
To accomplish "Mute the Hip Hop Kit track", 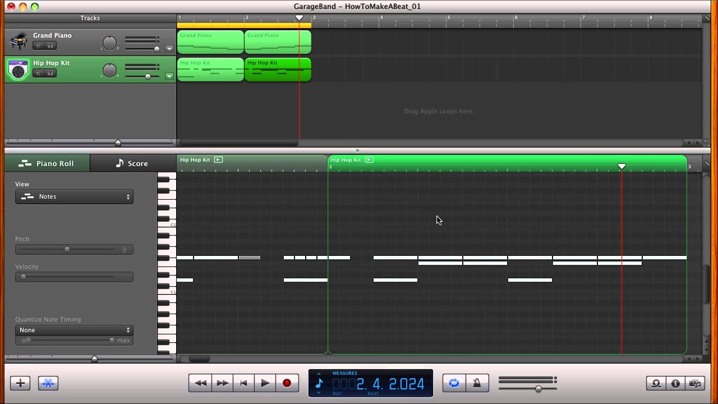I will (39, 73).
